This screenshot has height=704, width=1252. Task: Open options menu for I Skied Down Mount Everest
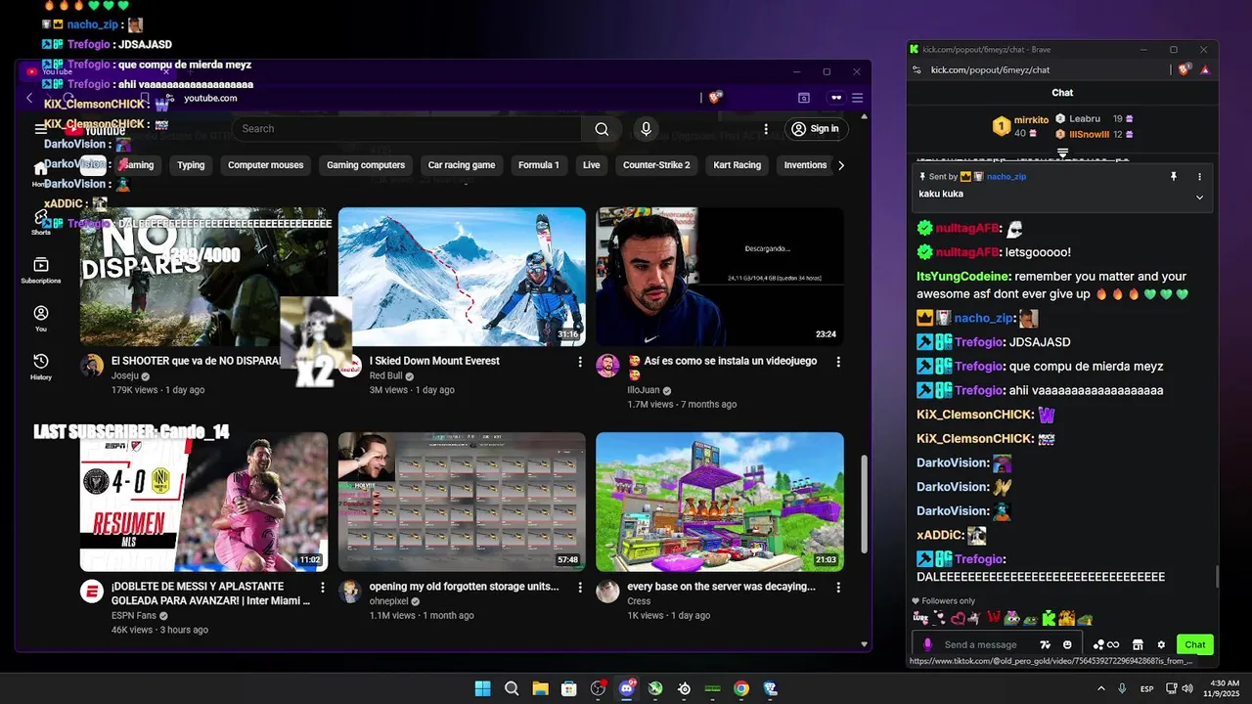[580, 362]
